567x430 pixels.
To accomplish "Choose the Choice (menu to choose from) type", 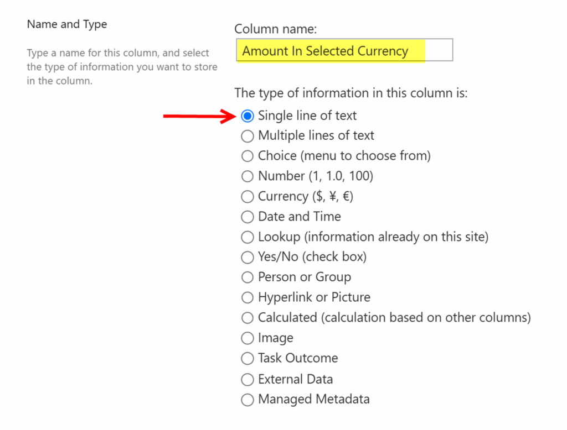I will click(x=248, y=156).
